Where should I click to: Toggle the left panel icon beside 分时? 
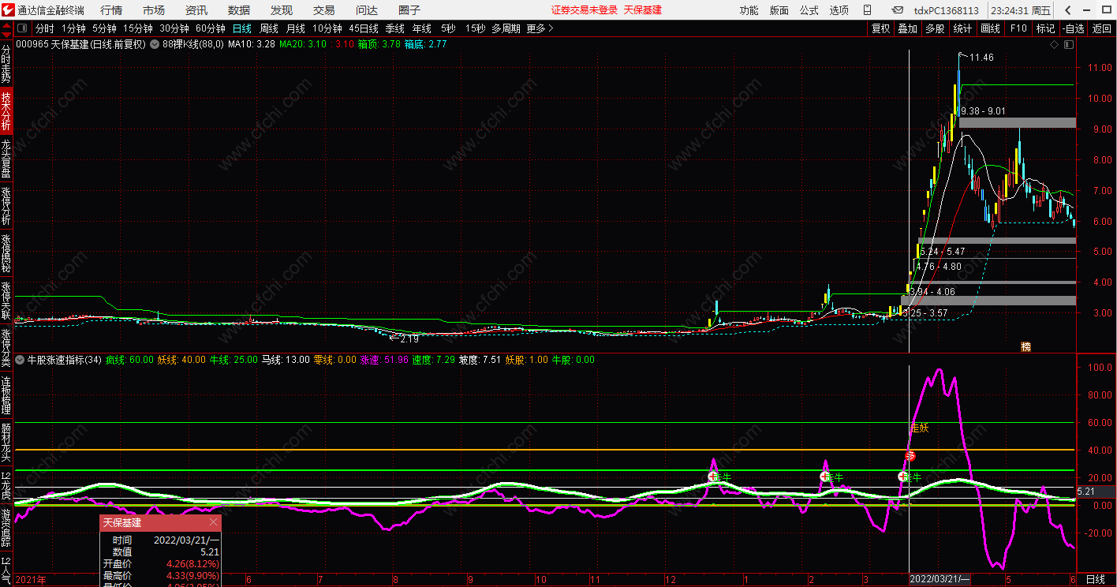[x=22, y=28]
